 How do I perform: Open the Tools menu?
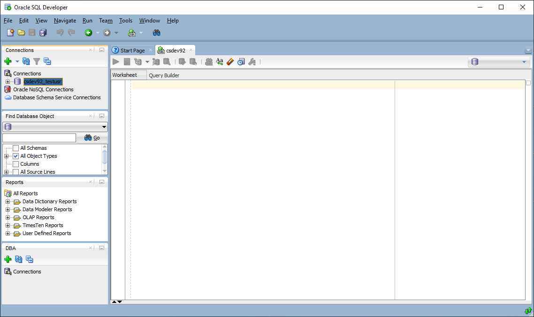click(125, 21)
